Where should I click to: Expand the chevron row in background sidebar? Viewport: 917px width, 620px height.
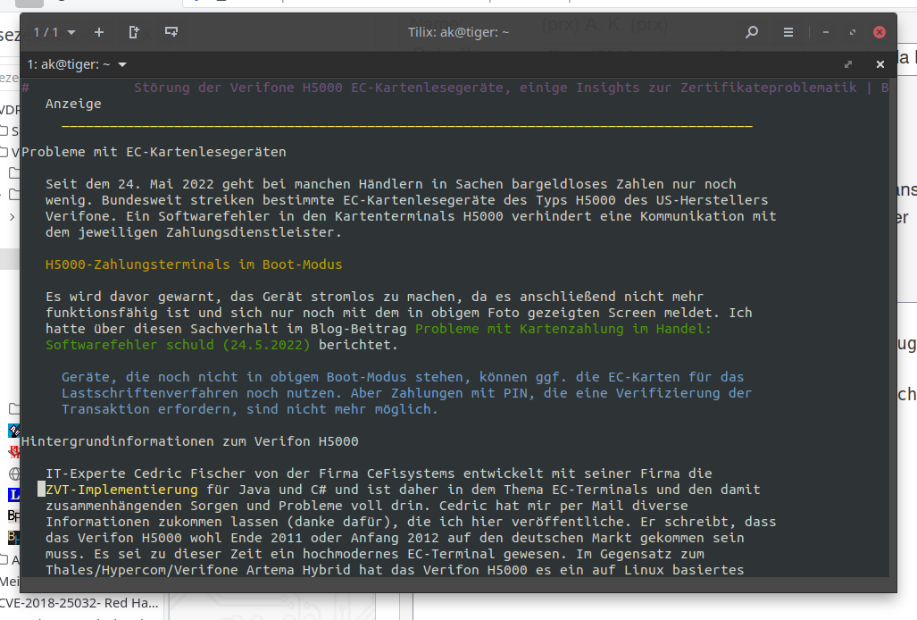13,217
